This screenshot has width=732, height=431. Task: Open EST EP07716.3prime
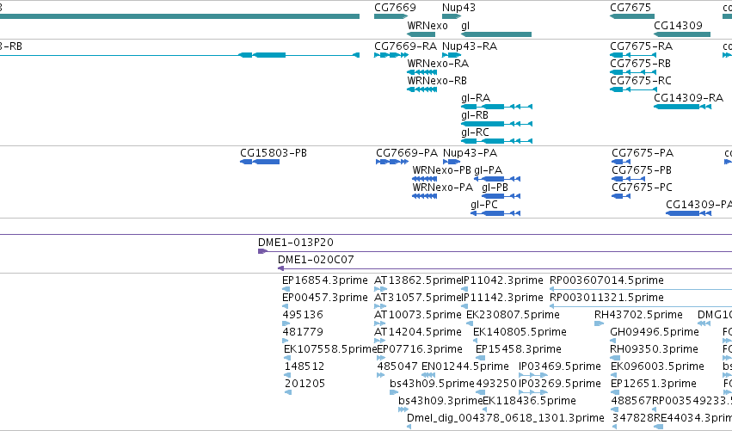(x=419, y=349)
